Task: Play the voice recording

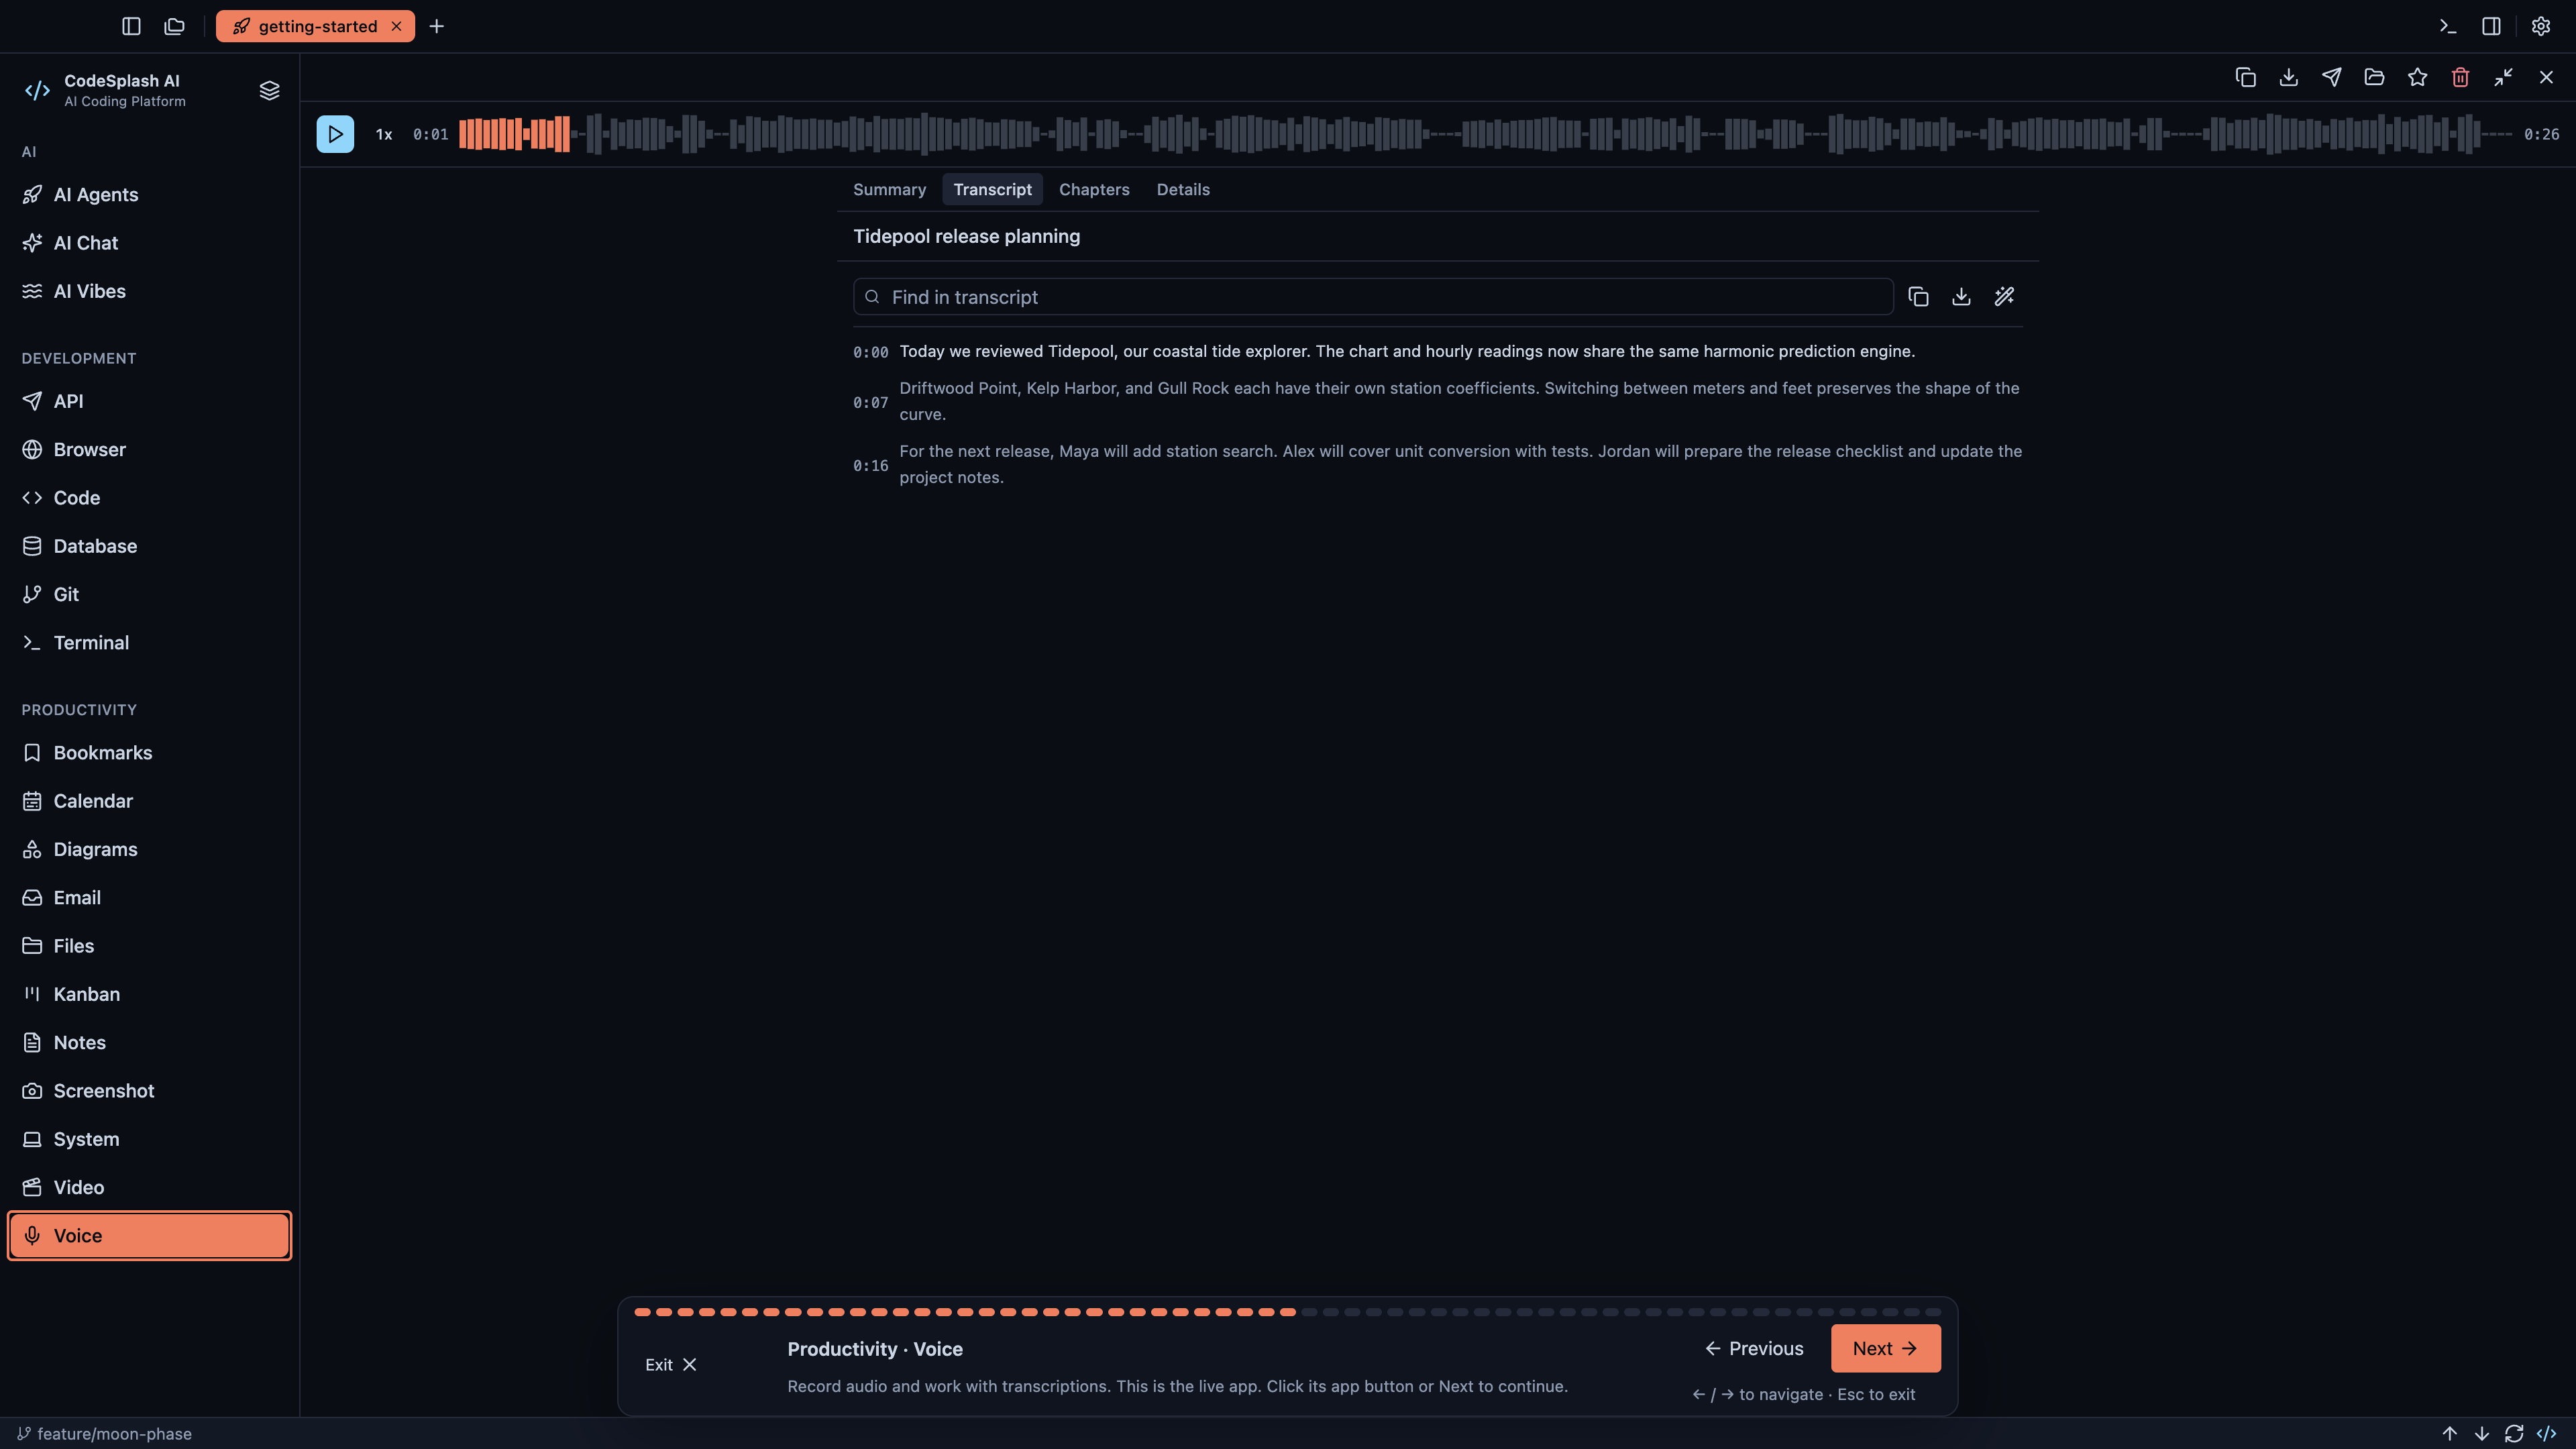Action: tap(335, 134)
